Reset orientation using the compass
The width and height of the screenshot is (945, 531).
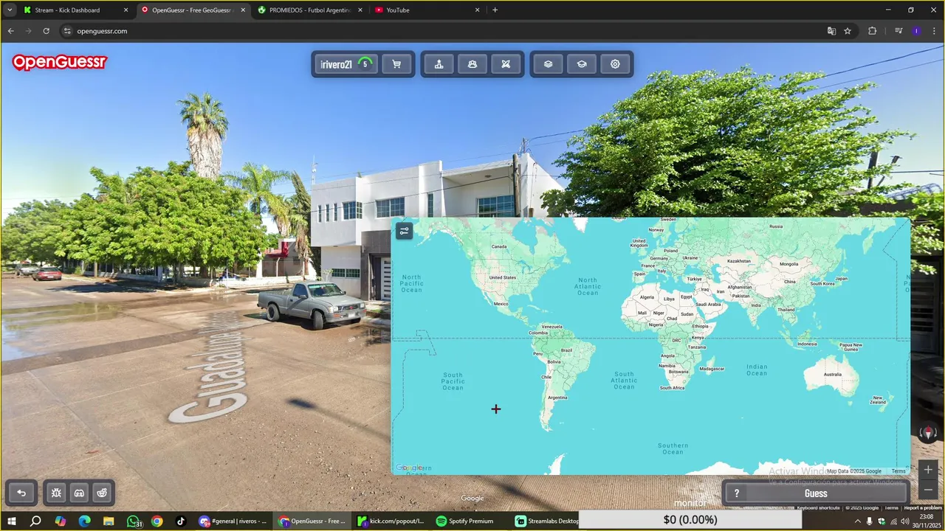pyautogui.click(x=928, y=434)
